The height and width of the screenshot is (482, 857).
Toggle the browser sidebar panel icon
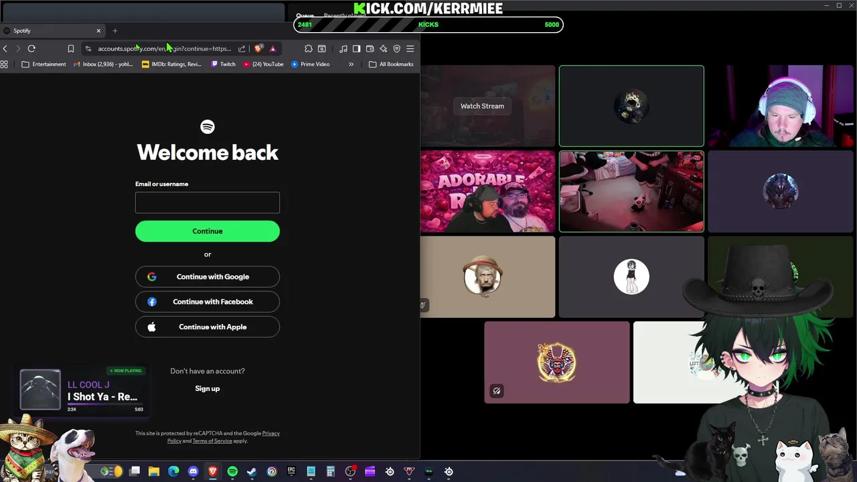pyautogui.click(x=356, y=48)
